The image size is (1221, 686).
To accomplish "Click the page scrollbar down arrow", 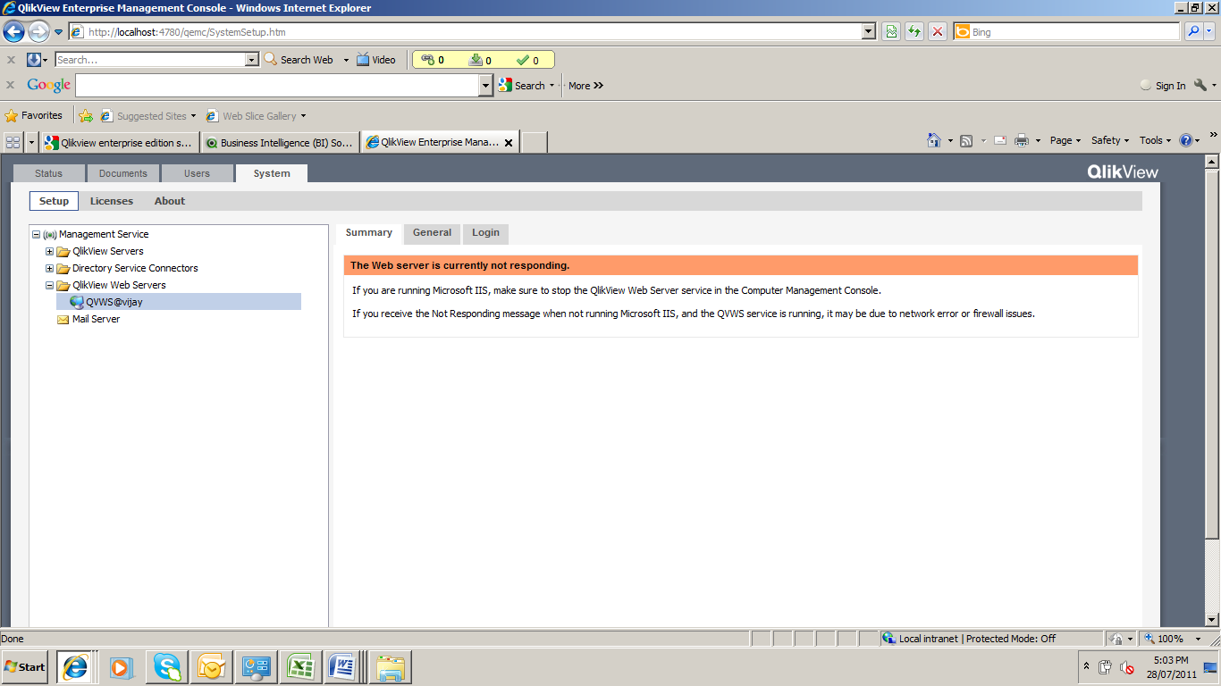I will click(1212, 618).
